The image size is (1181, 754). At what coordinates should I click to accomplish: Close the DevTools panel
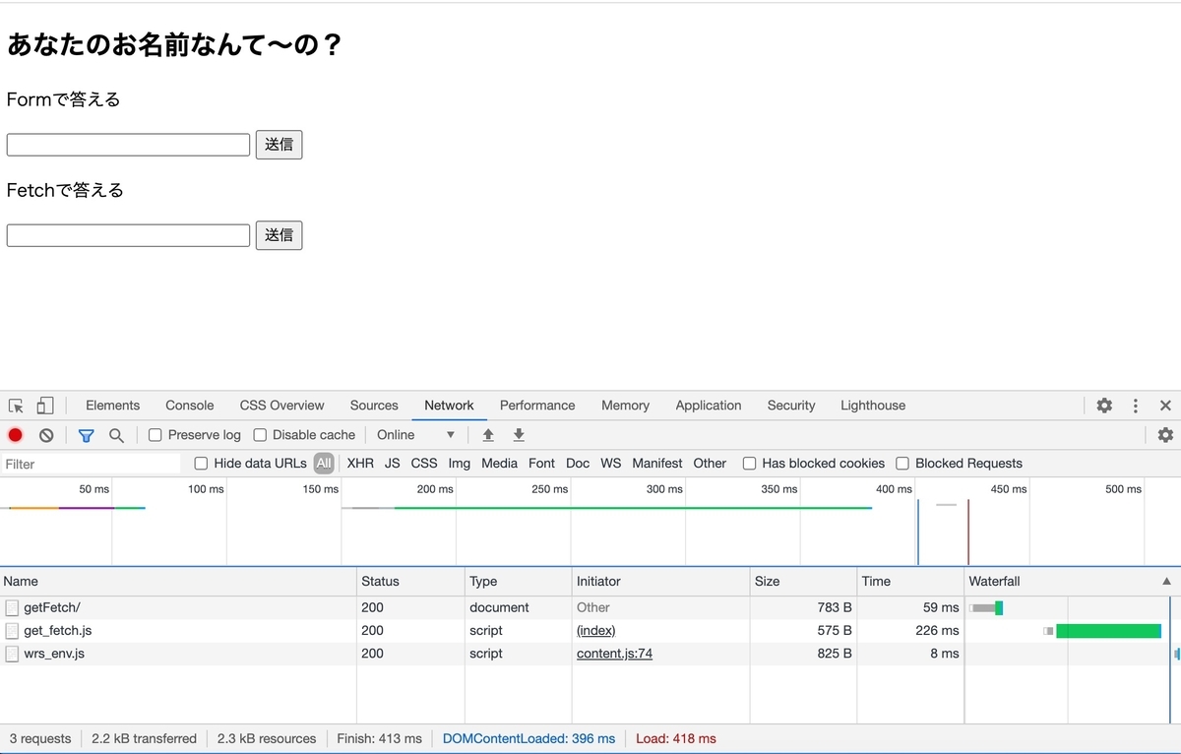click(1165, 406)
